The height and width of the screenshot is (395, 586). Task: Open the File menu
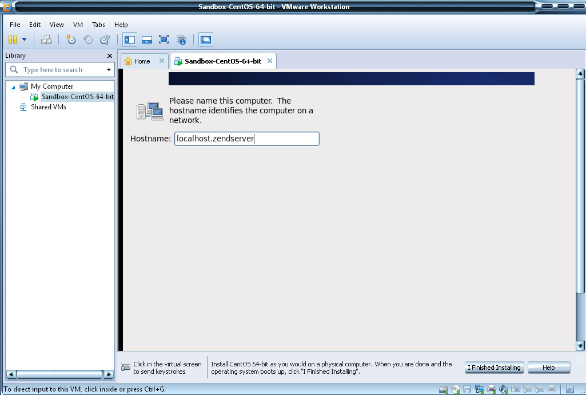(15, 24)
